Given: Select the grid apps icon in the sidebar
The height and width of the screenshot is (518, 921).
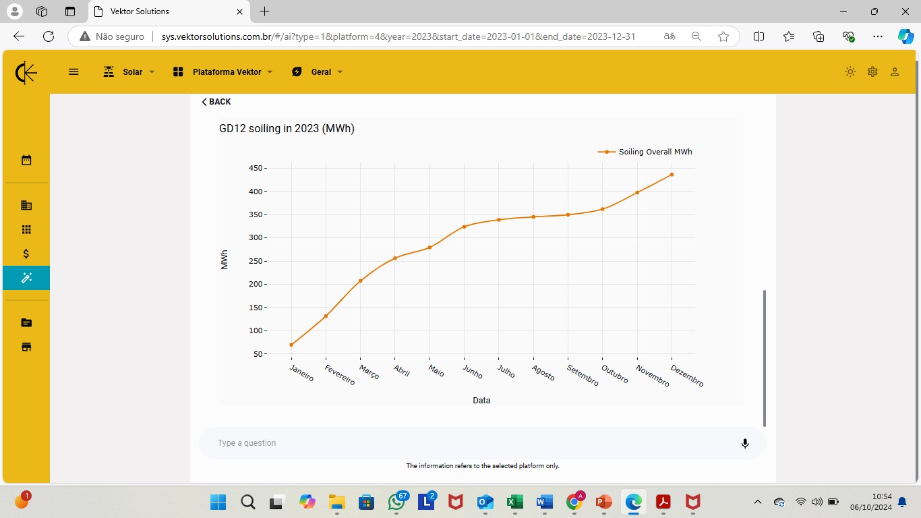Looking at the screenshot, I should [26, 229].
